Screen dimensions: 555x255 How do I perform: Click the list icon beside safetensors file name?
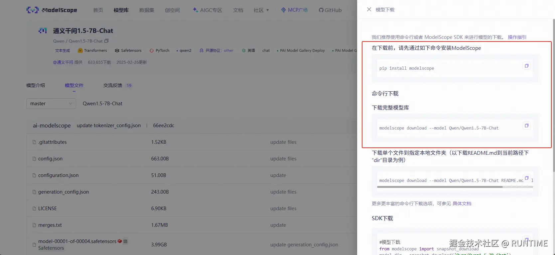[125, 241]
